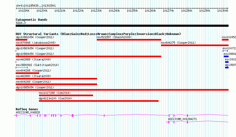Click the ASCC3 NM_001284271 exon near 101280k
Image resolution: width=236 pixels, height=137 pixels.
pyautogui.click(x=187, y=122)
